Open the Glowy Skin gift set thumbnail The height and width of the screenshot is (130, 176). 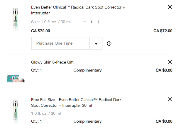click(x=16, y=78)
